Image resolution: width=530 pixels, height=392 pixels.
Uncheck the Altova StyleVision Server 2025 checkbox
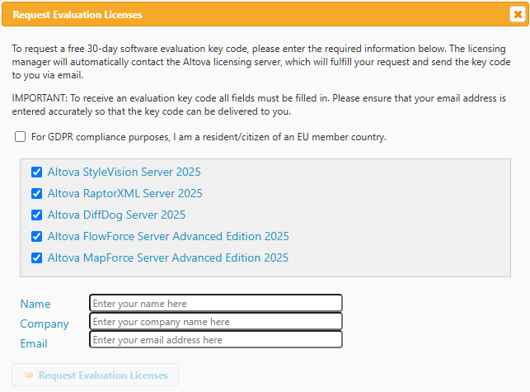click(36, 172)
